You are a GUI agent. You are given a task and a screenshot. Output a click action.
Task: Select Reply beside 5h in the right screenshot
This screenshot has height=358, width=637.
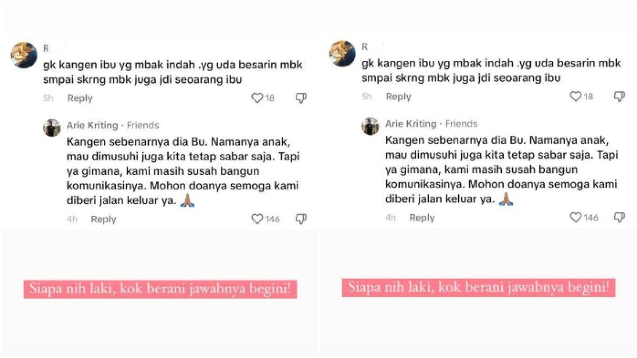(x=398, y=97)
